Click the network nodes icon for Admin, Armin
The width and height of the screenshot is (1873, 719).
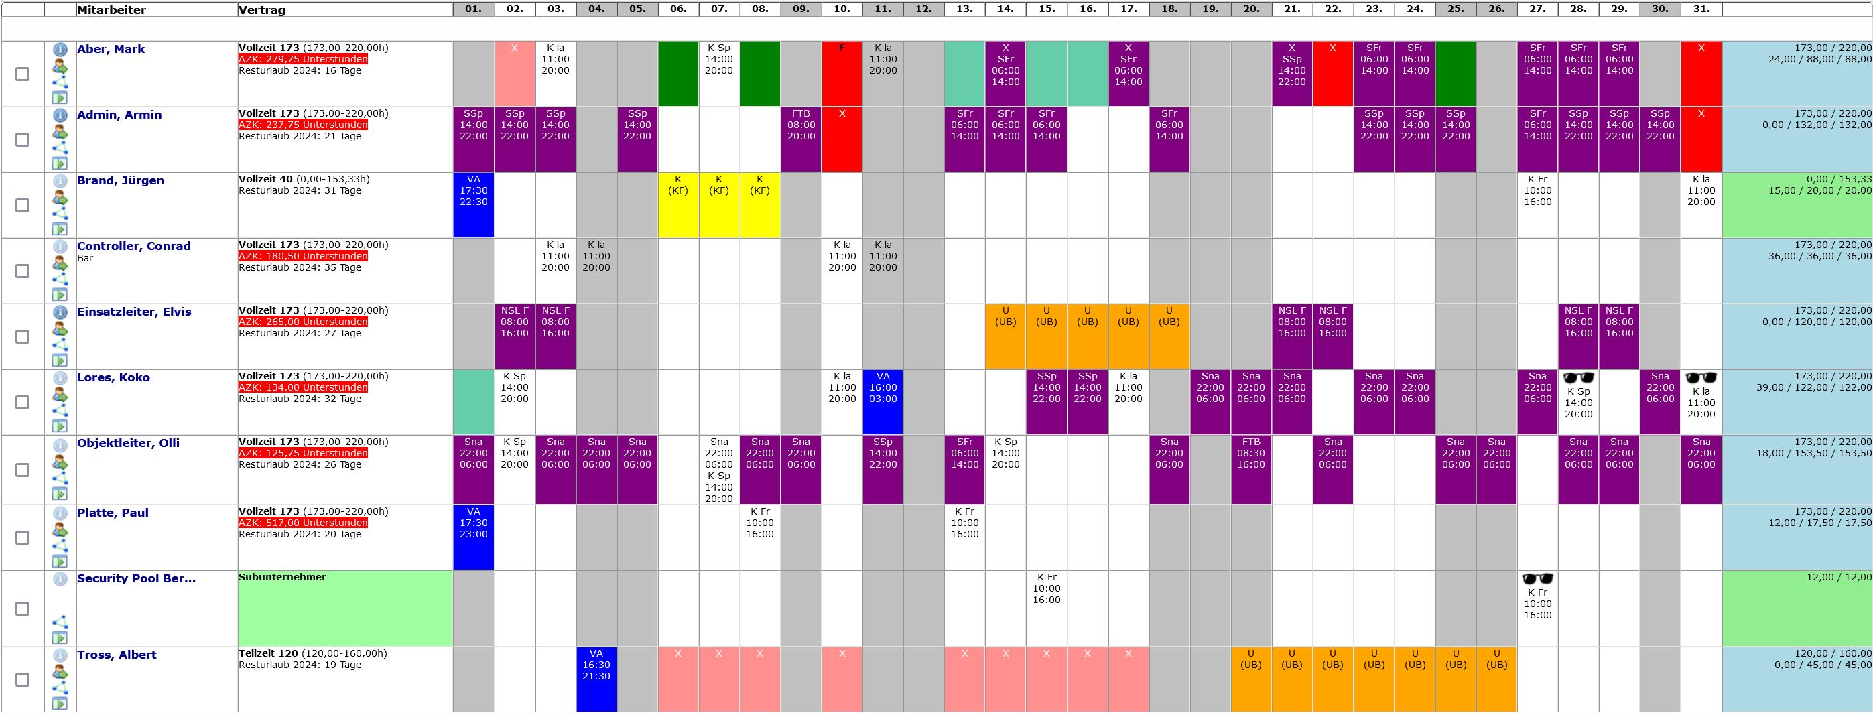tap(60, 147)
